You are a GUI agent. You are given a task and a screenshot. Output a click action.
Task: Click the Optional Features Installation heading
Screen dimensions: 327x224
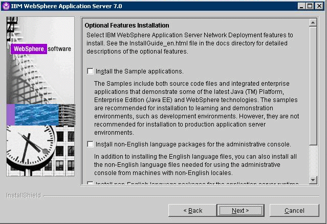(x=127, y=26)
